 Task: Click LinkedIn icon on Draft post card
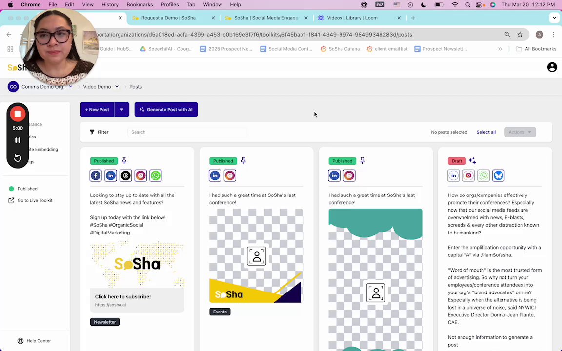pos(453,175)
